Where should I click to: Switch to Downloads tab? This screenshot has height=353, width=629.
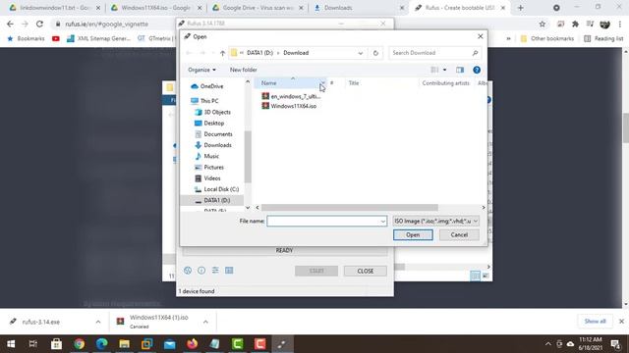(359, 8)
